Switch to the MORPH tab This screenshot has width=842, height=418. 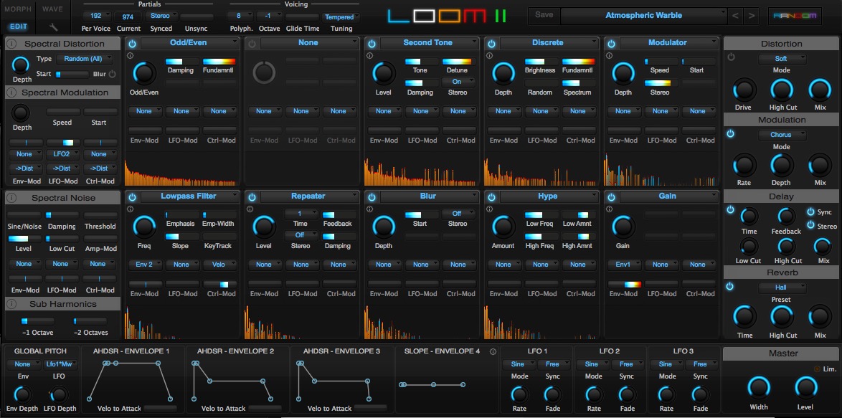point(17,9)
